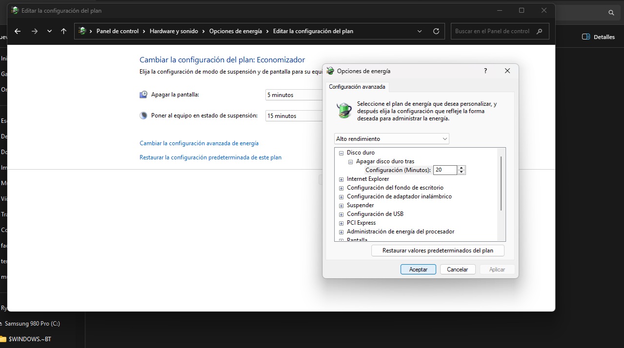
Task: Collapse the Disco duro tree node
Action: tap(342, 153)
